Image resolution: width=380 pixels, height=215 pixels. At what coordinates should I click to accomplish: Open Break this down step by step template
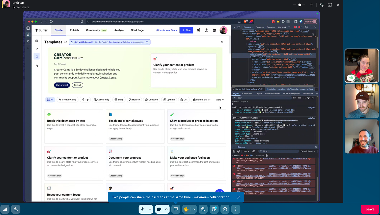[x=74, y=126]
